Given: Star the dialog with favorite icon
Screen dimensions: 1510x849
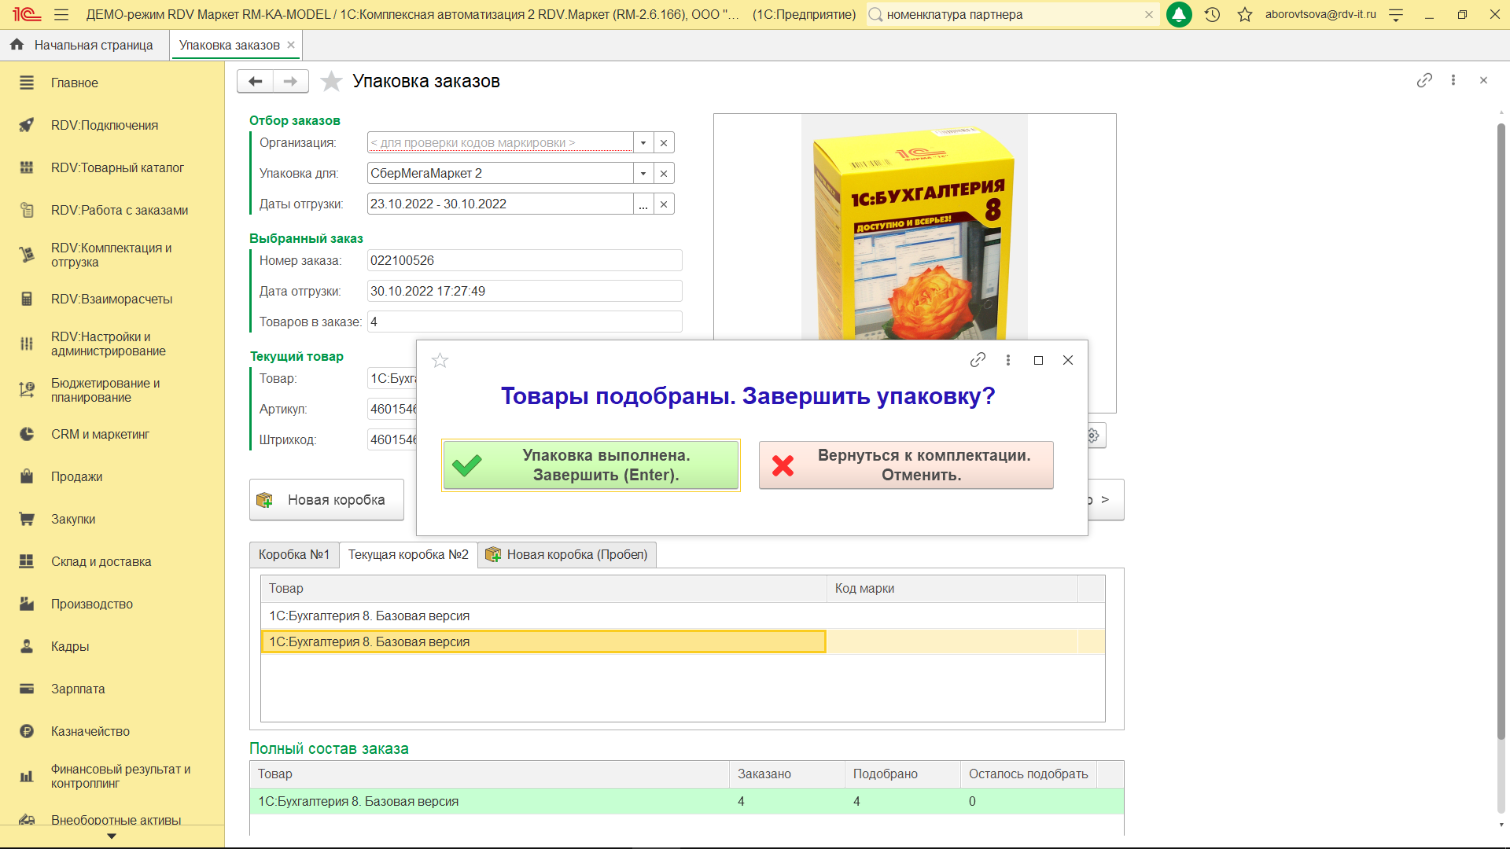Looking at the screenshot, I should 440,360.
